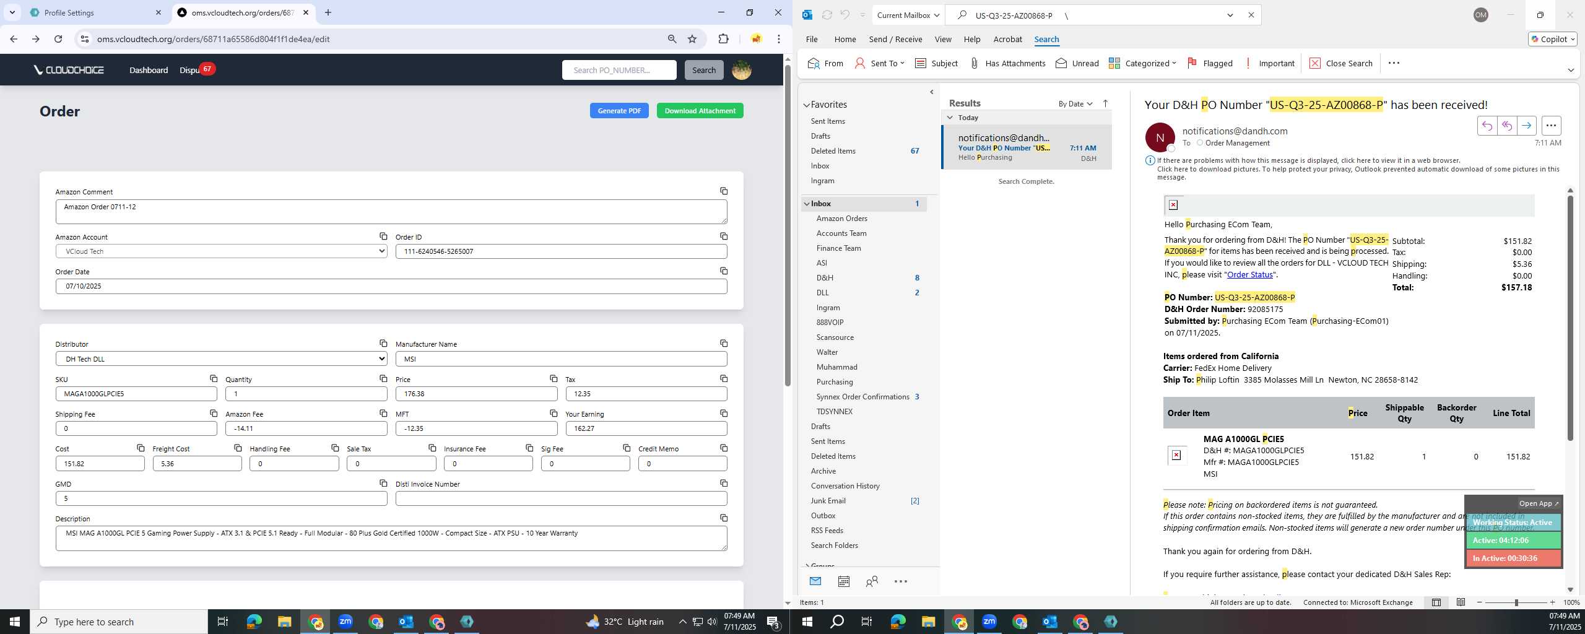Toggle the Flagged search filter
Image resolution: width=1585 pixels, height=634 pixels.
(x=1210, y=63)
